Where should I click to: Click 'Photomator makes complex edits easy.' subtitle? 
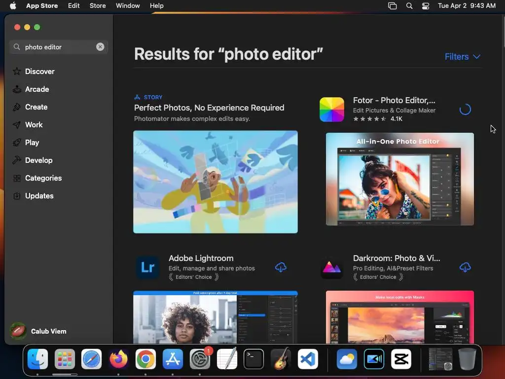[x=192, y=118]
